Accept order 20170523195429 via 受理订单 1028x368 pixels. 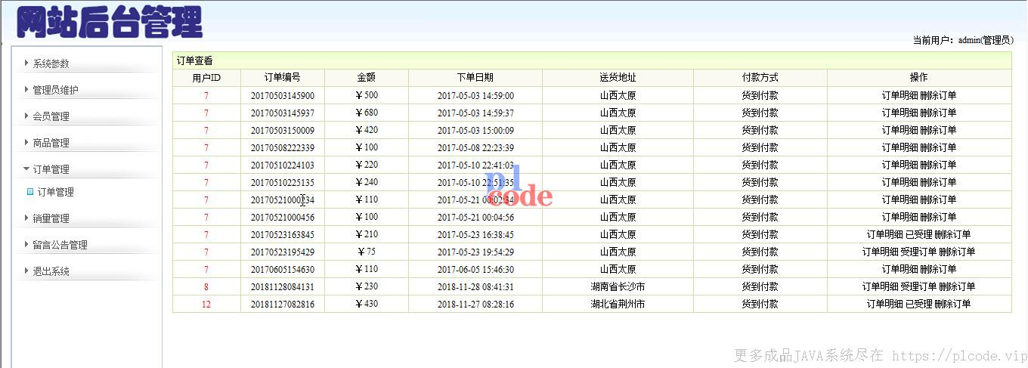click(918, 252)
